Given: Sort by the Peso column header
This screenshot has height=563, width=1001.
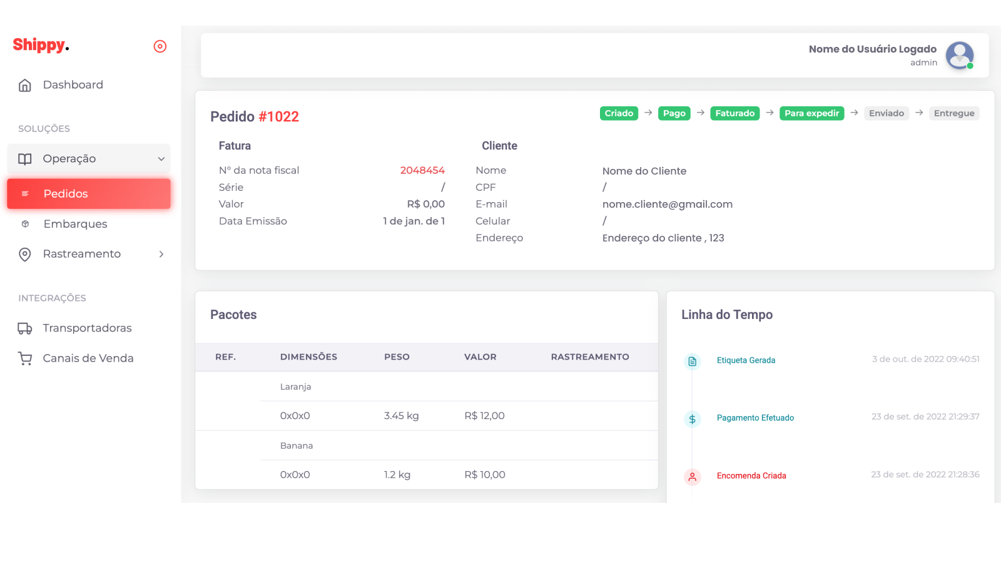Looking at the screenshot, I should pos(397,357).
